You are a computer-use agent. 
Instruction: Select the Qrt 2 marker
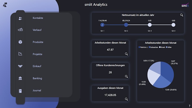pos(126,25)
